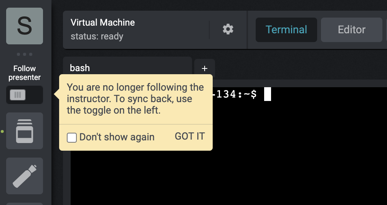Click the terminal cursor block after the prompt
This screenshot has height=205, width=387.
pyautogui.click(x=268, y=94)
